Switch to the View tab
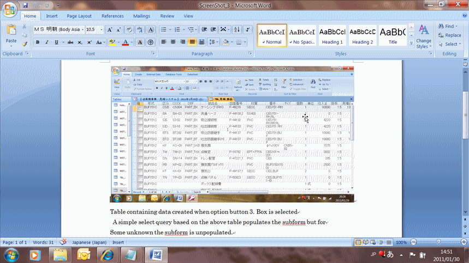Viewport: 469px width, 263px height. [188, 16]
